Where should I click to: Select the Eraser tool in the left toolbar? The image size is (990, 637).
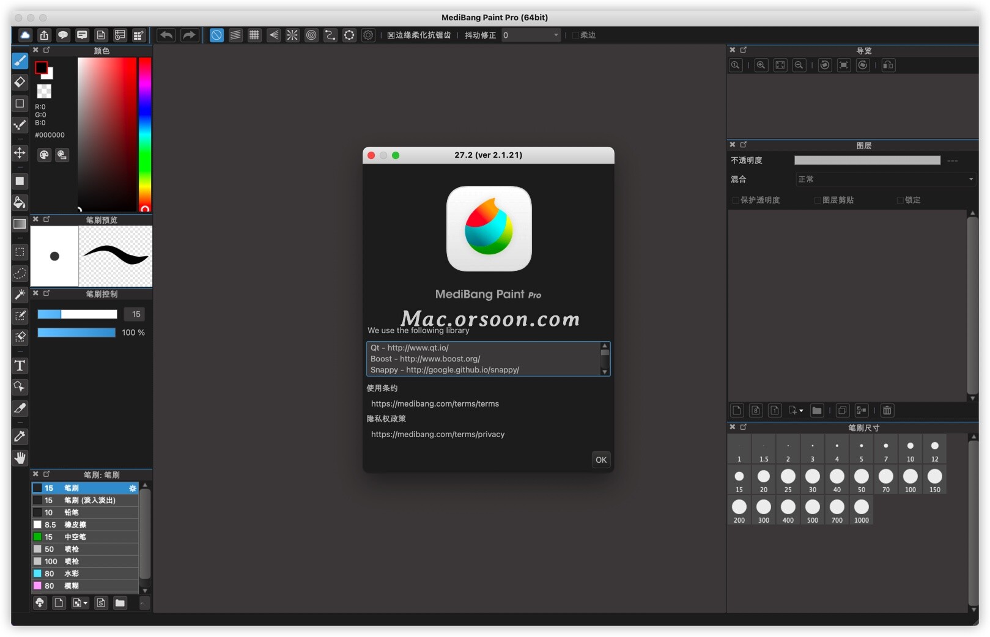coord(20,82)
